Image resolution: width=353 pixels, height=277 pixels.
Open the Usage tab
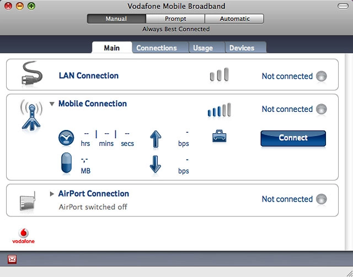pos(202,48)
